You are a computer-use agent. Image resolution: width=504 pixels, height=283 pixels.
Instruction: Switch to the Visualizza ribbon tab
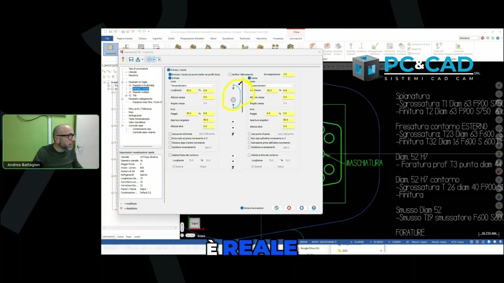pyautogui.click(x=278, y=39)
